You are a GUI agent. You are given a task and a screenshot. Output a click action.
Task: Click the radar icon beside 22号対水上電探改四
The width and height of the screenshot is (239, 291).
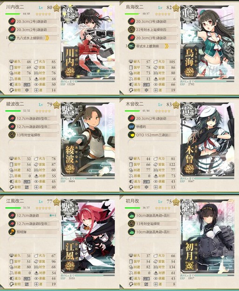(x=131, y=30)
